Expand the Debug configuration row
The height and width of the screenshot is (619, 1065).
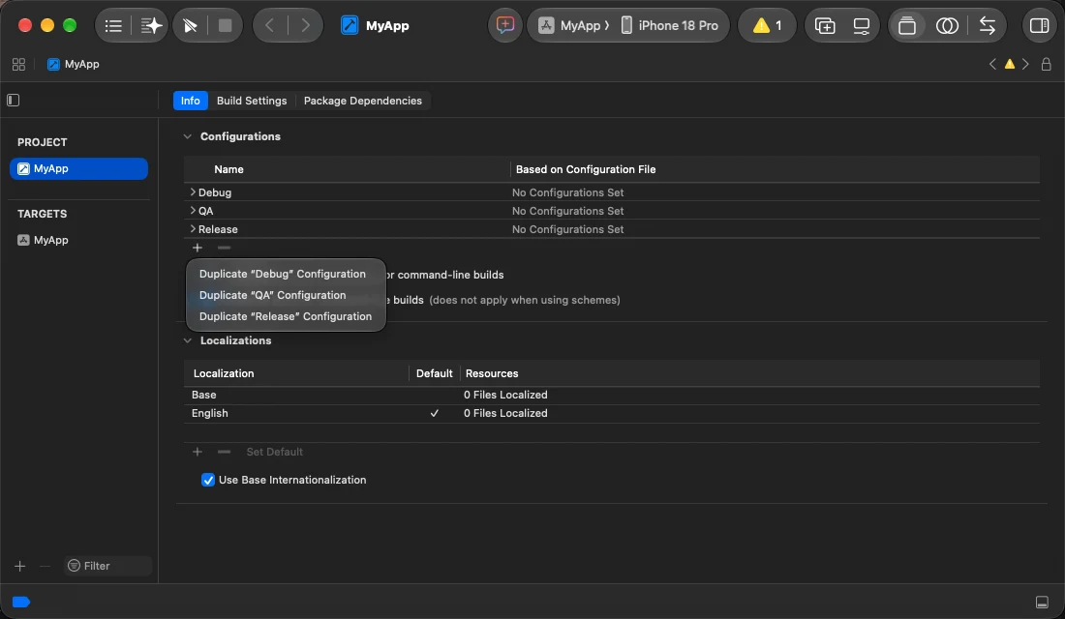(x=193, y=192)
